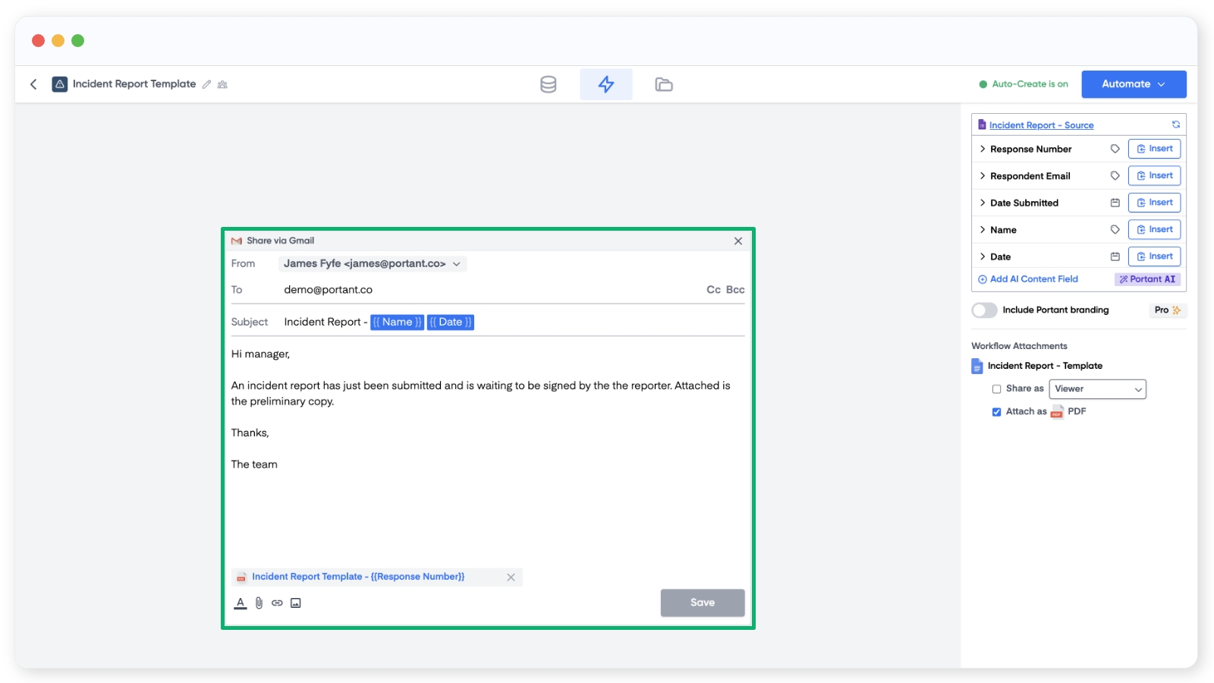Click the insert image icon in email toolbar
The image size is (1214, 683).
pyautogui.click(x=296, y=603)
